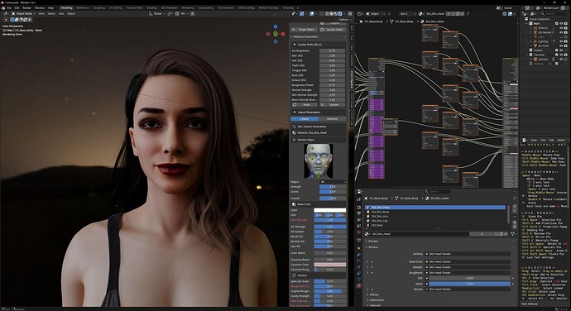Open the Edit menu
Screen dimensions: 571x311
pos(17,7)
